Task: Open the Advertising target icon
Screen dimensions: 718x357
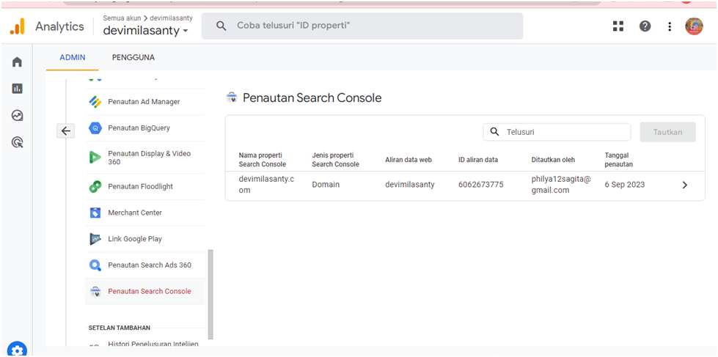Action: point(18,143)
